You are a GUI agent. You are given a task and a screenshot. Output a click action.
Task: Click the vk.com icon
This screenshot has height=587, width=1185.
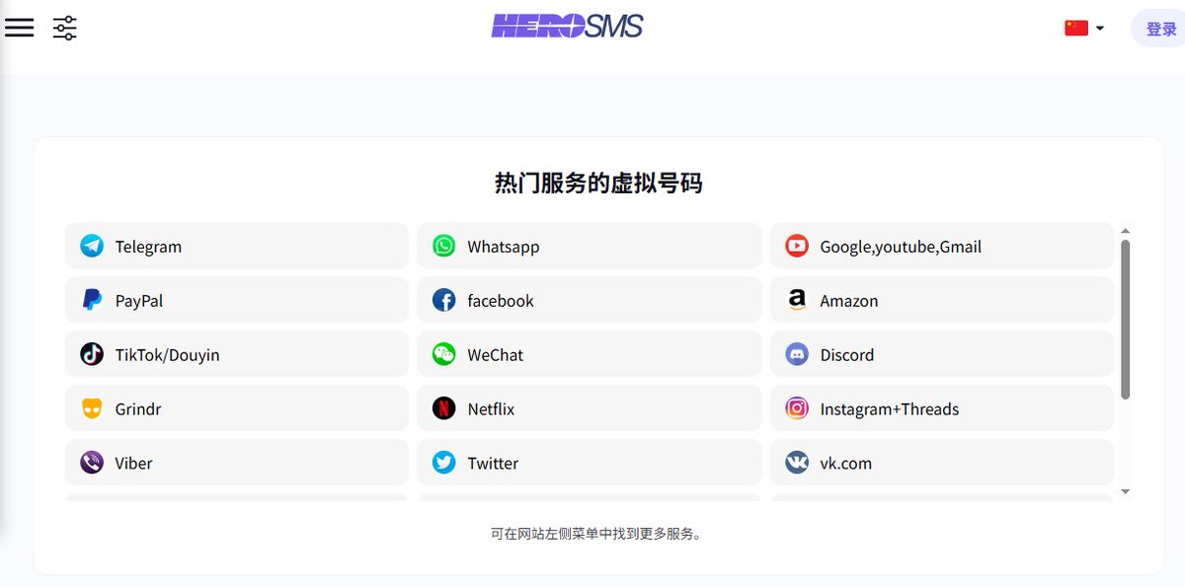[x=797, y=463]
